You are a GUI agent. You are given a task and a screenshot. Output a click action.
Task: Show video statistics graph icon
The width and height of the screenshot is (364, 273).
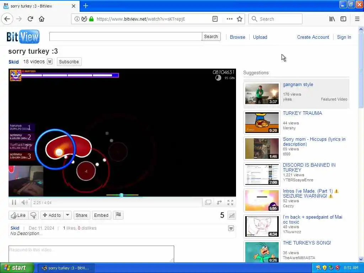232,215
